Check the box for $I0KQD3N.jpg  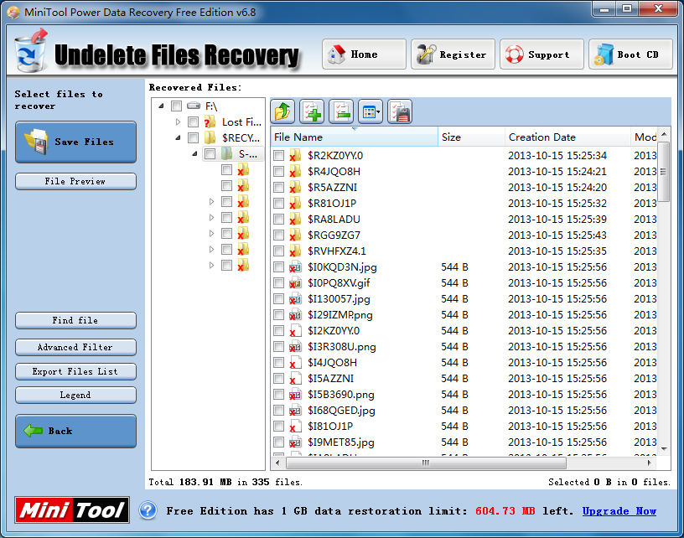pos(278,266)
